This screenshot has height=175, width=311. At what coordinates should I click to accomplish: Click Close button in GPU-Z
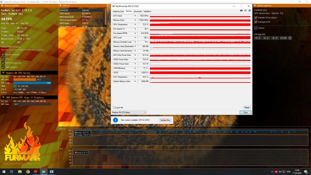tap(245, 113)
